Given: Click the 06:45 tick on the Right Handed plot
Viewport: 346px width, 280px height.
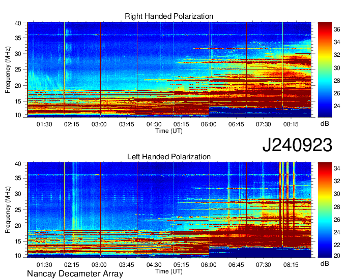Looking at the screenshot, I should [236, 124].
